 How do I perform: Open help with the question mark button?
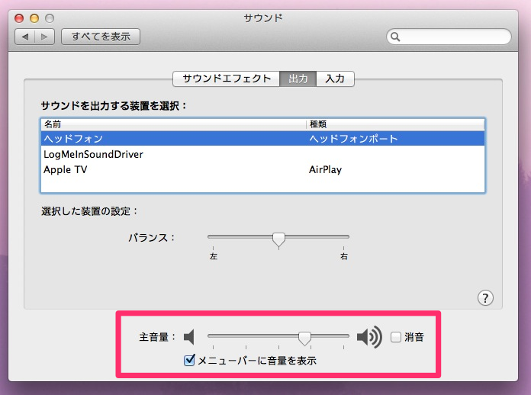[485, 298]
